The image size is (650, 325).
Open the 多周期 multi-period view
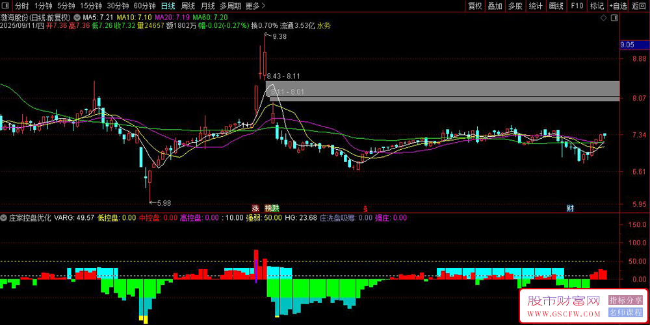[x=230, y=6]
